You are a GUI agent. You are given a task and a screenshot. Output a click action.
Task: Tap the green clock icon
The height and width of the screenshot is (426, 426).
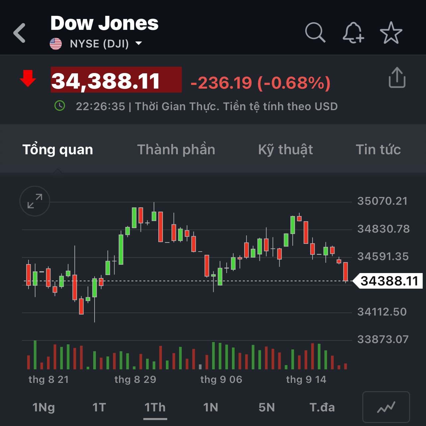pos(60,106)
